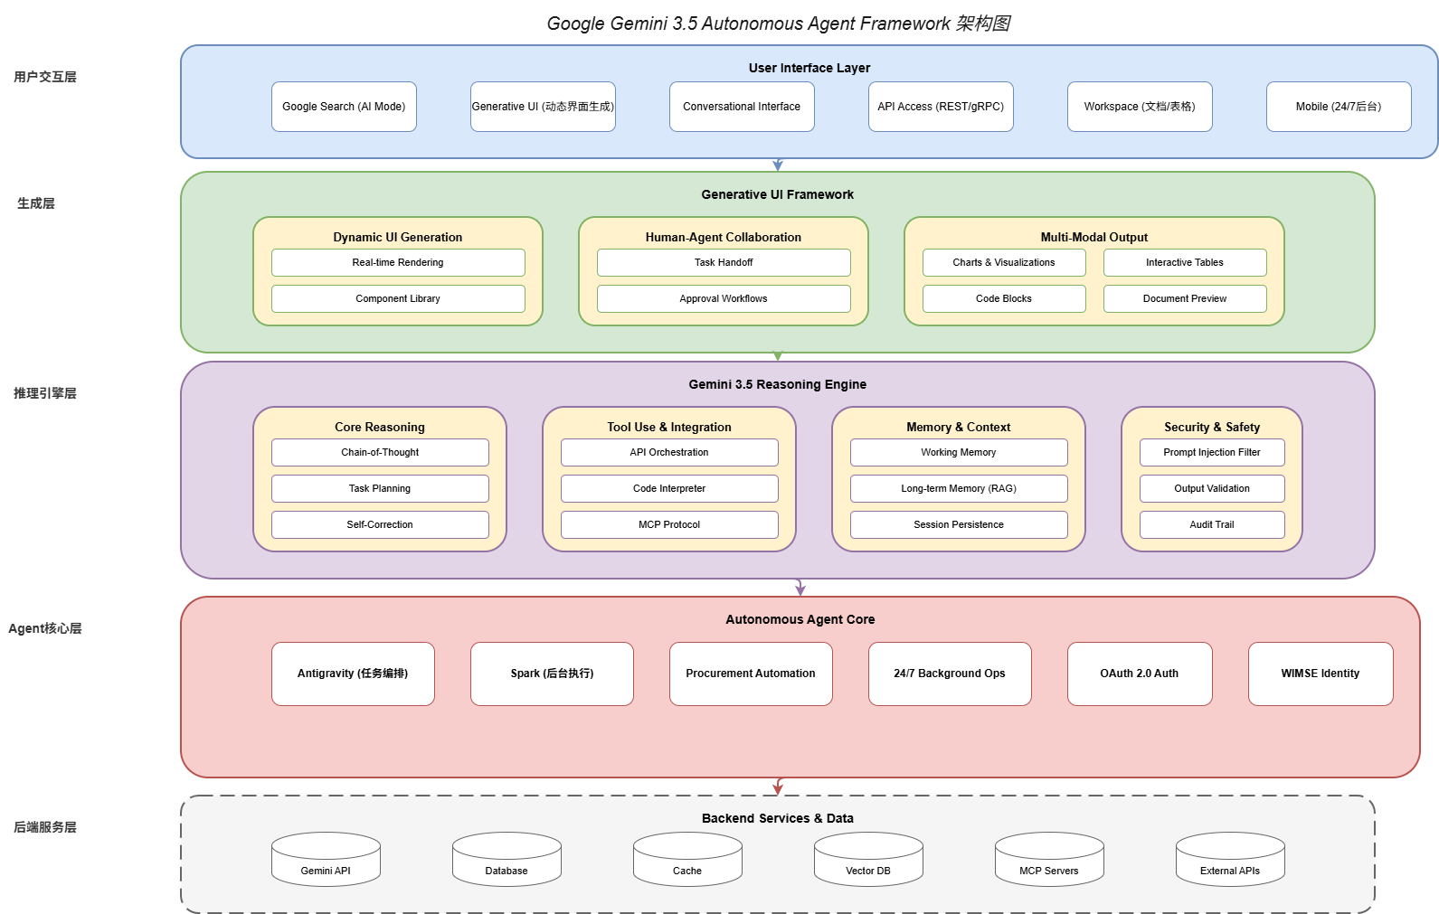Viewport: 1439px width, 914px height.
Task: Click the Database cylinder shape
Action: [x=506, y=859]
